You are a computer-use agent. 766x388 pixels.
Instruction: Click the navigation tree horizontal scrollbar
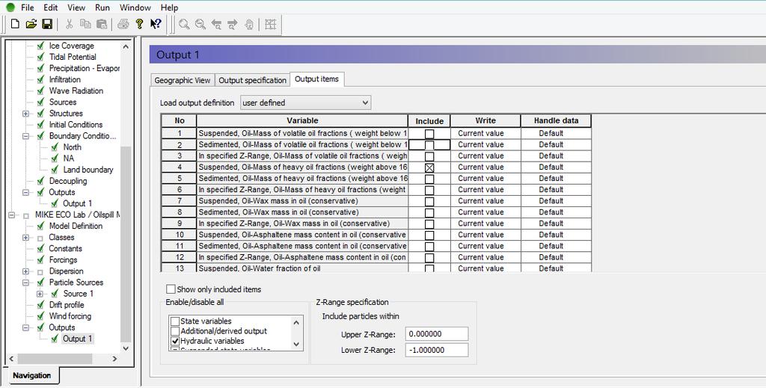point(55,359)
